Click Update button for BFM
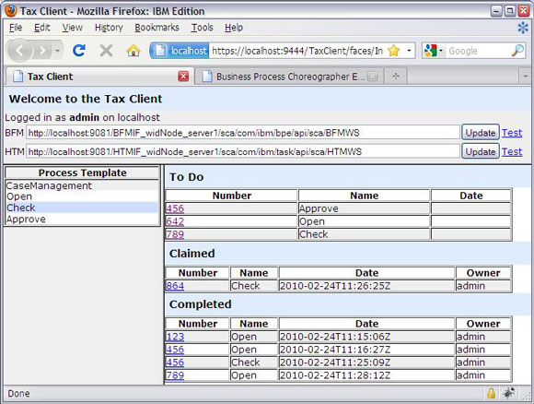Image resolution: width=534 pixels, height=404 pixels. (x=481, y=133)
